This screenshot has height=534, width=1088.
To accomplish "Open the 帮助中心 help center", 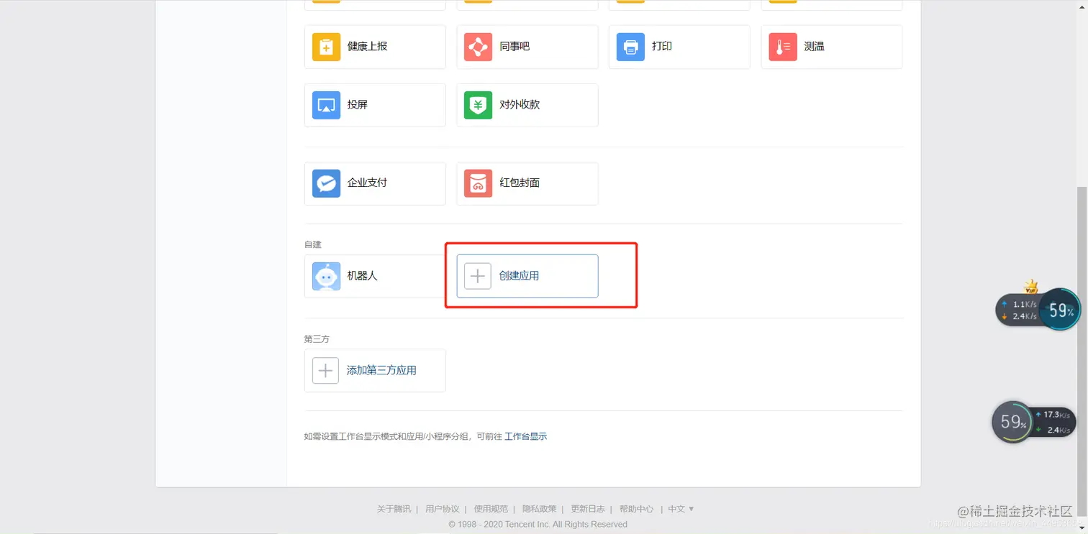I will click(636, 508).
